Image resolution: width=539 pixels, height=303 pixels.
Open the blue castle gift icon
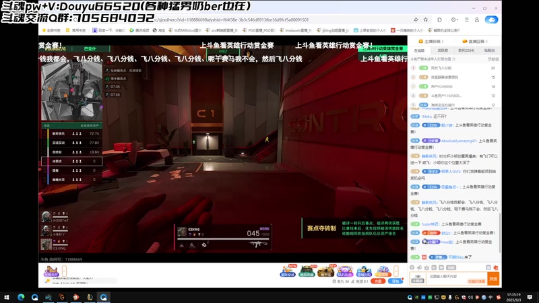(x=364, y=271)
